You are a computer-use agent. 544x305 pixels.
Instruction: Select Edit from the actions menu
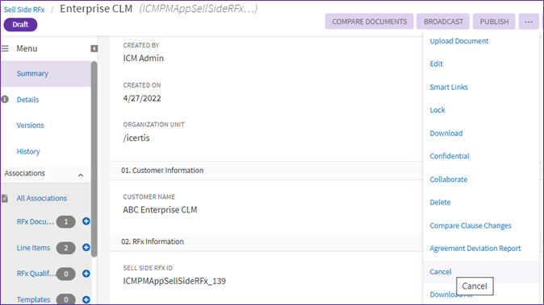(x=436, y=64)
